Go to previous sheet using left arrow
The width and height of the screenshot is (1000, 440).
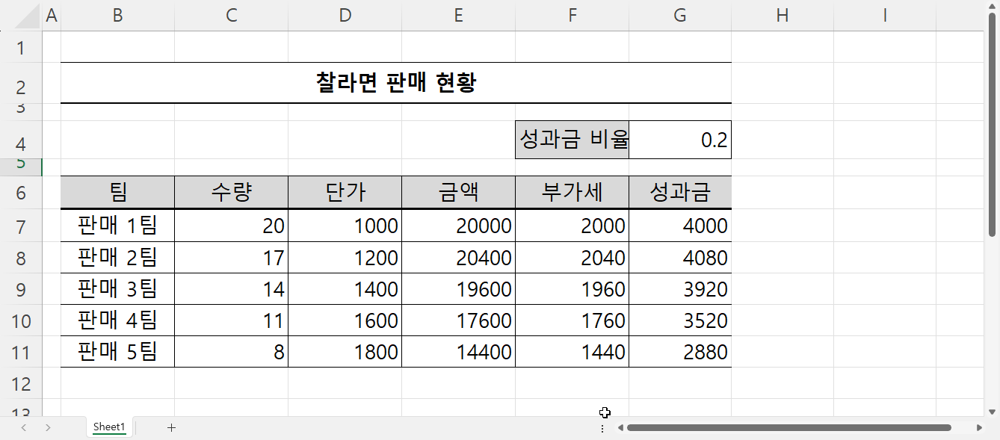point(24,427)
